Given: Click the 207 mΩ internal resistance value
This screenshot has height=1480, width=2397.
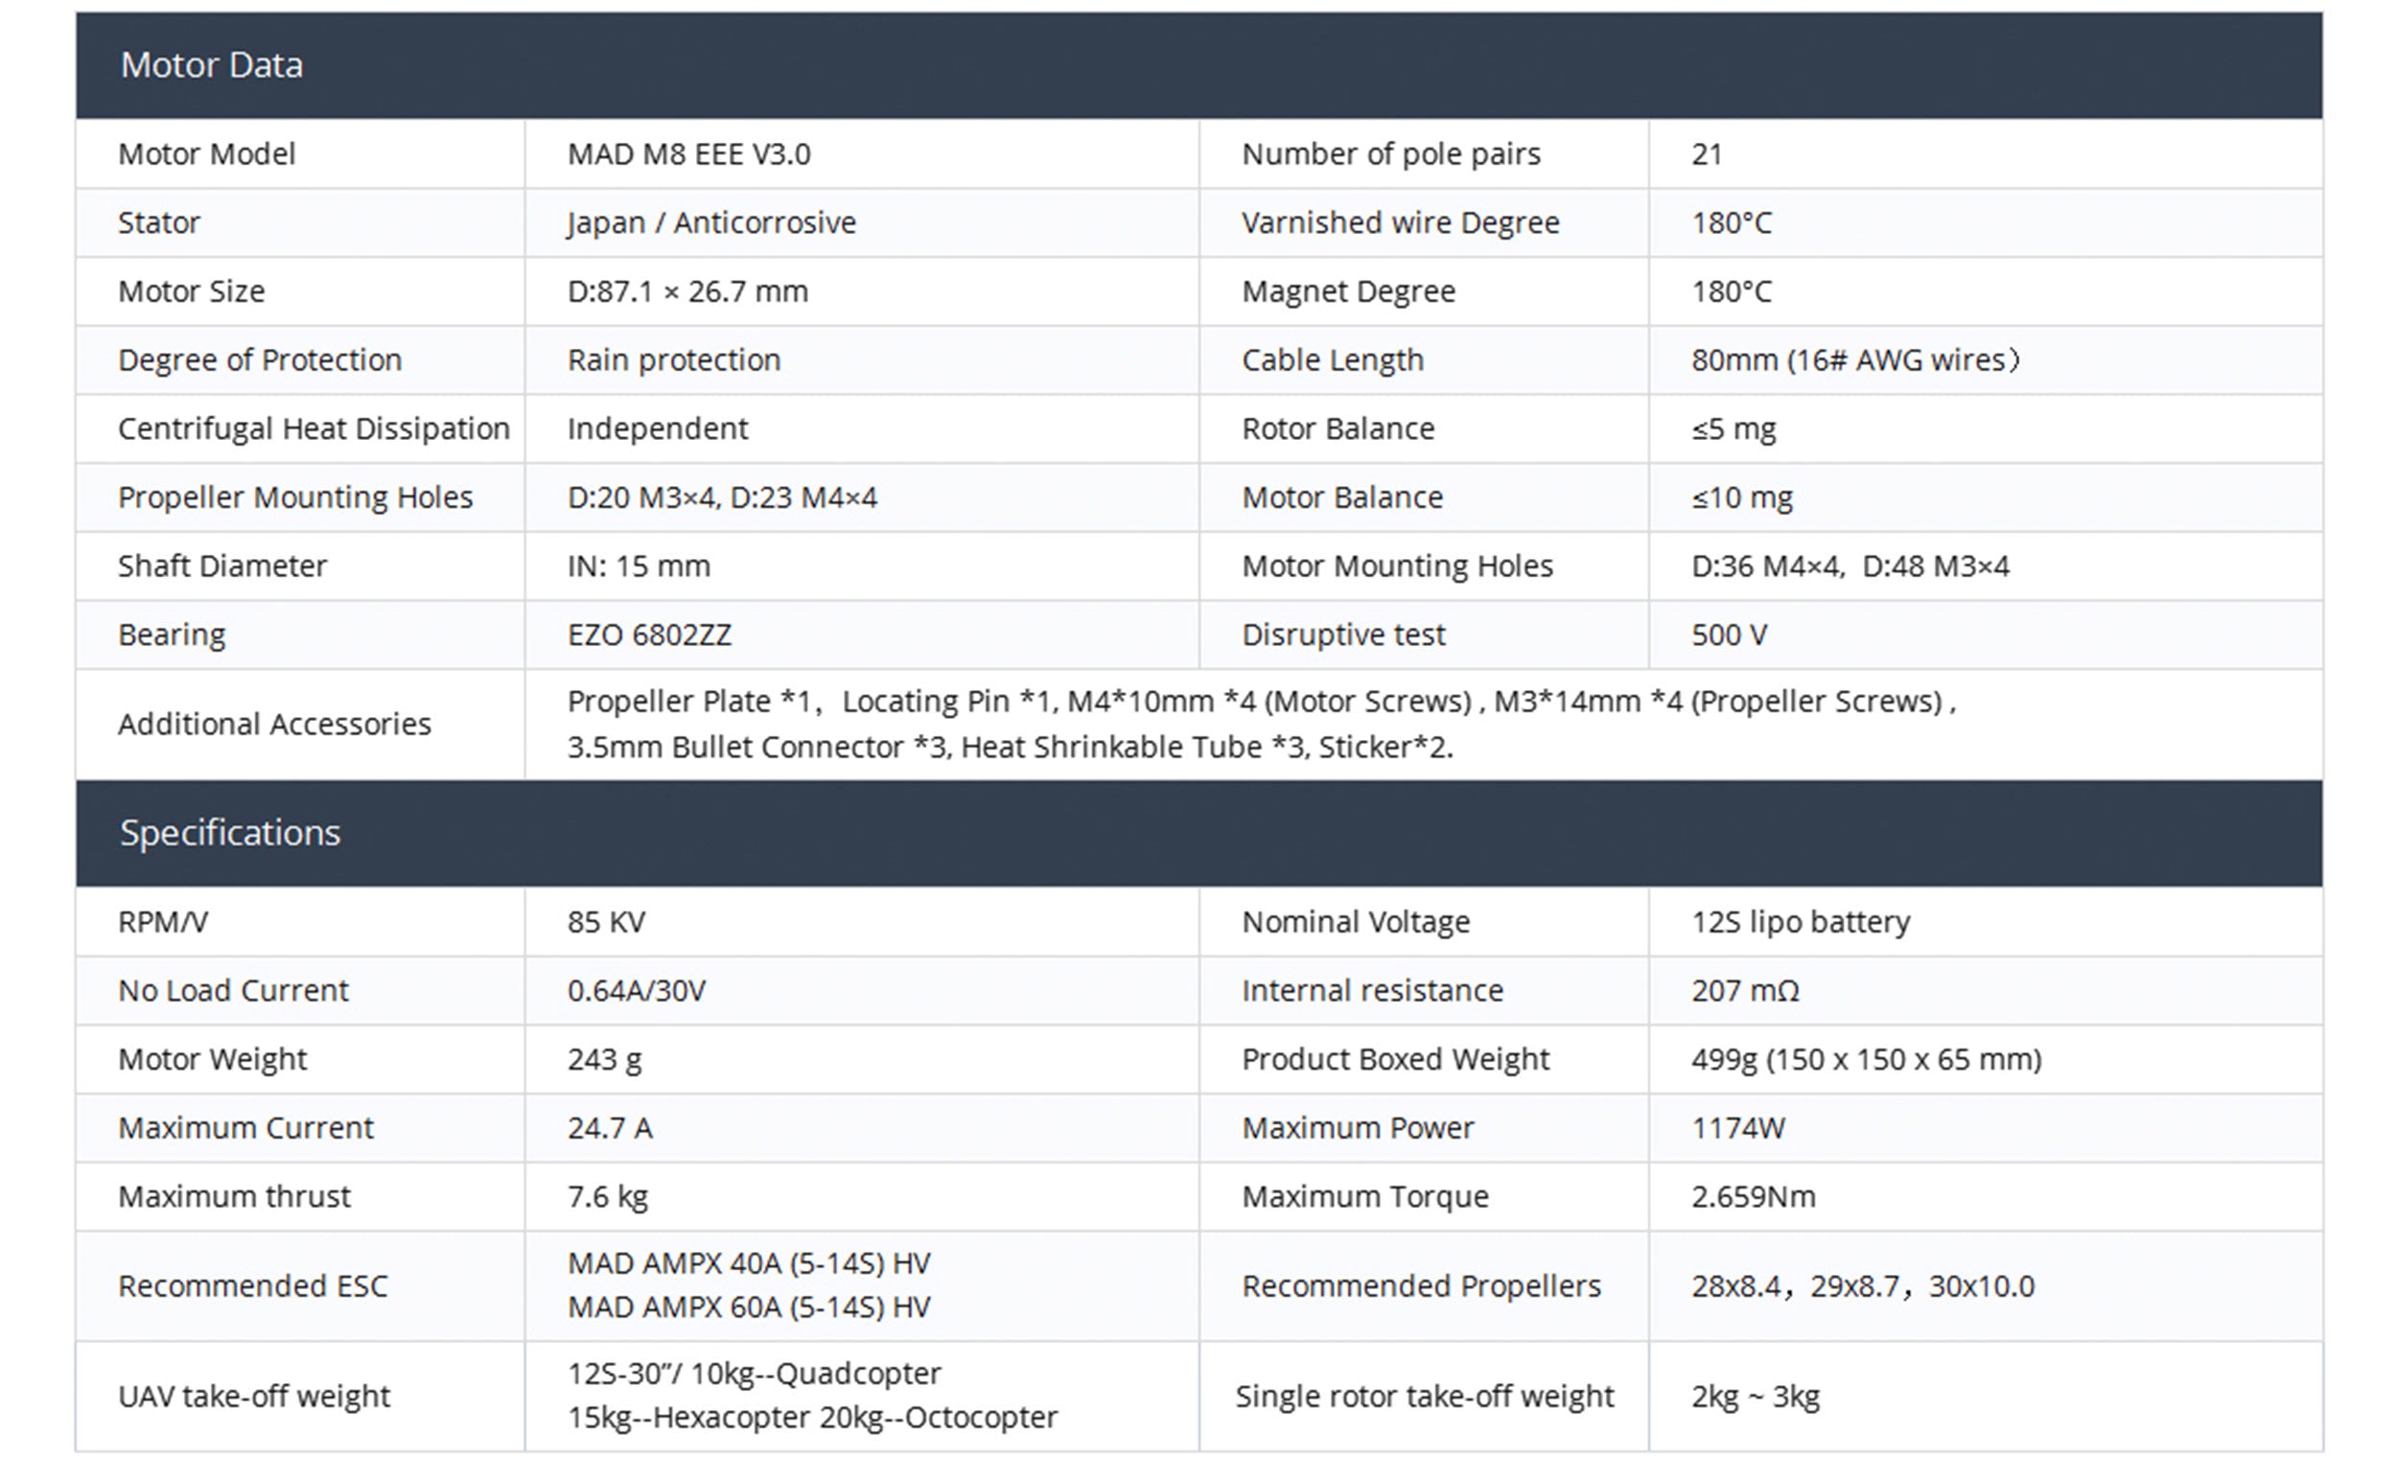Looking at the screenshot, I should click(x=1745, y=990).
